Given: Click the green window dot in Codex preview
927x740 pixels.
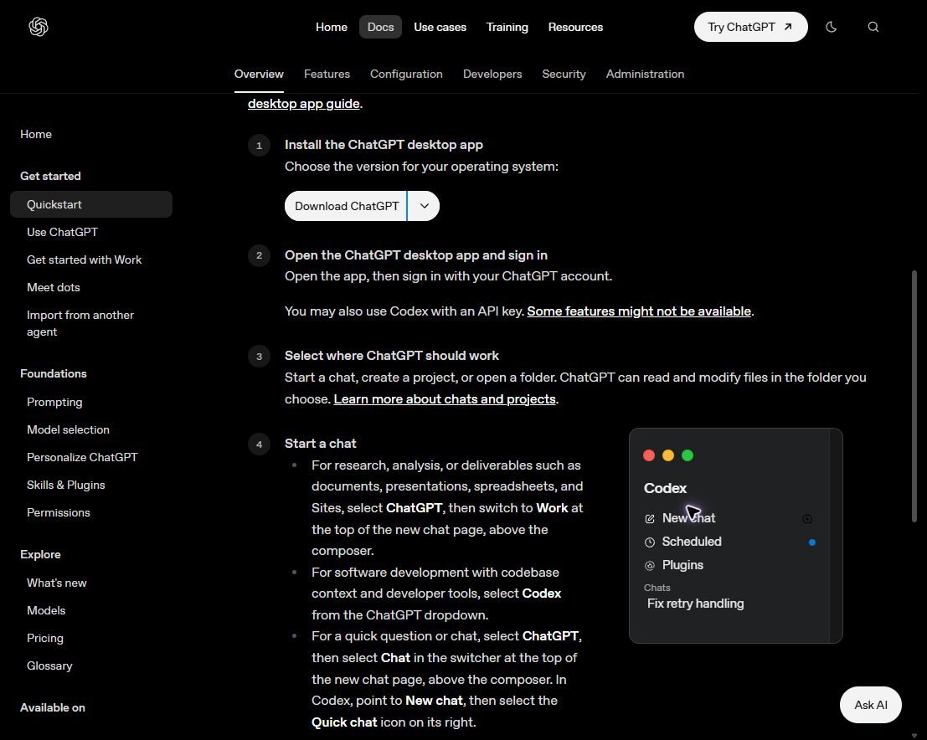Looking at the screenshot, I should [x=688, y=455].
